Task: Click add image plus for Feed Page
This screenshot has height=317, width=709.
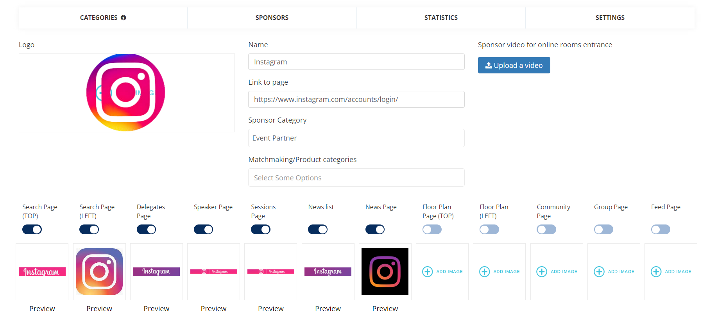Action: pyautogui.click(x=656, y=272)
